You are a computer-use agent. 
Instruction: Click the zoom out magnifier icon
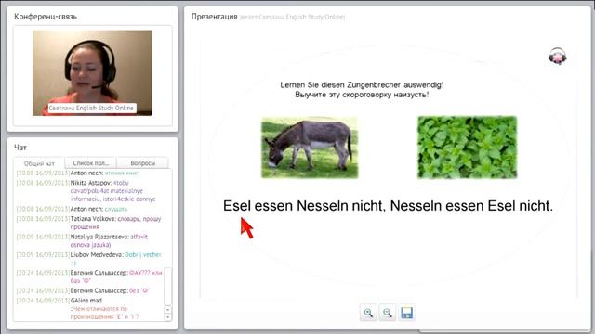[387, 313]
